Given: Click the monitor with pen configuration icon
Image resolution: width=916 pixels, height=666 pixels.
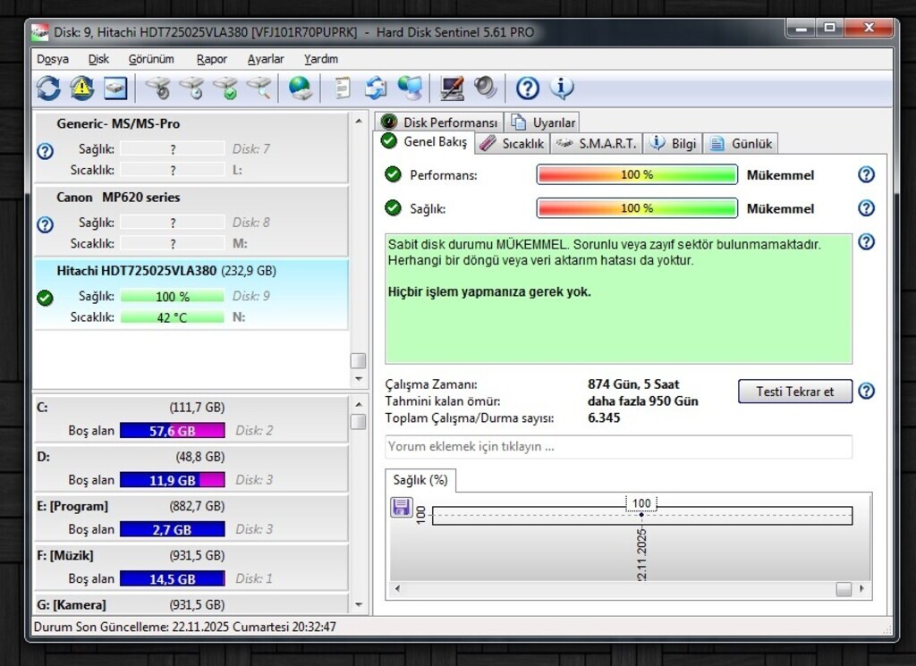Looking at the screenshot, I should point(452,89).
